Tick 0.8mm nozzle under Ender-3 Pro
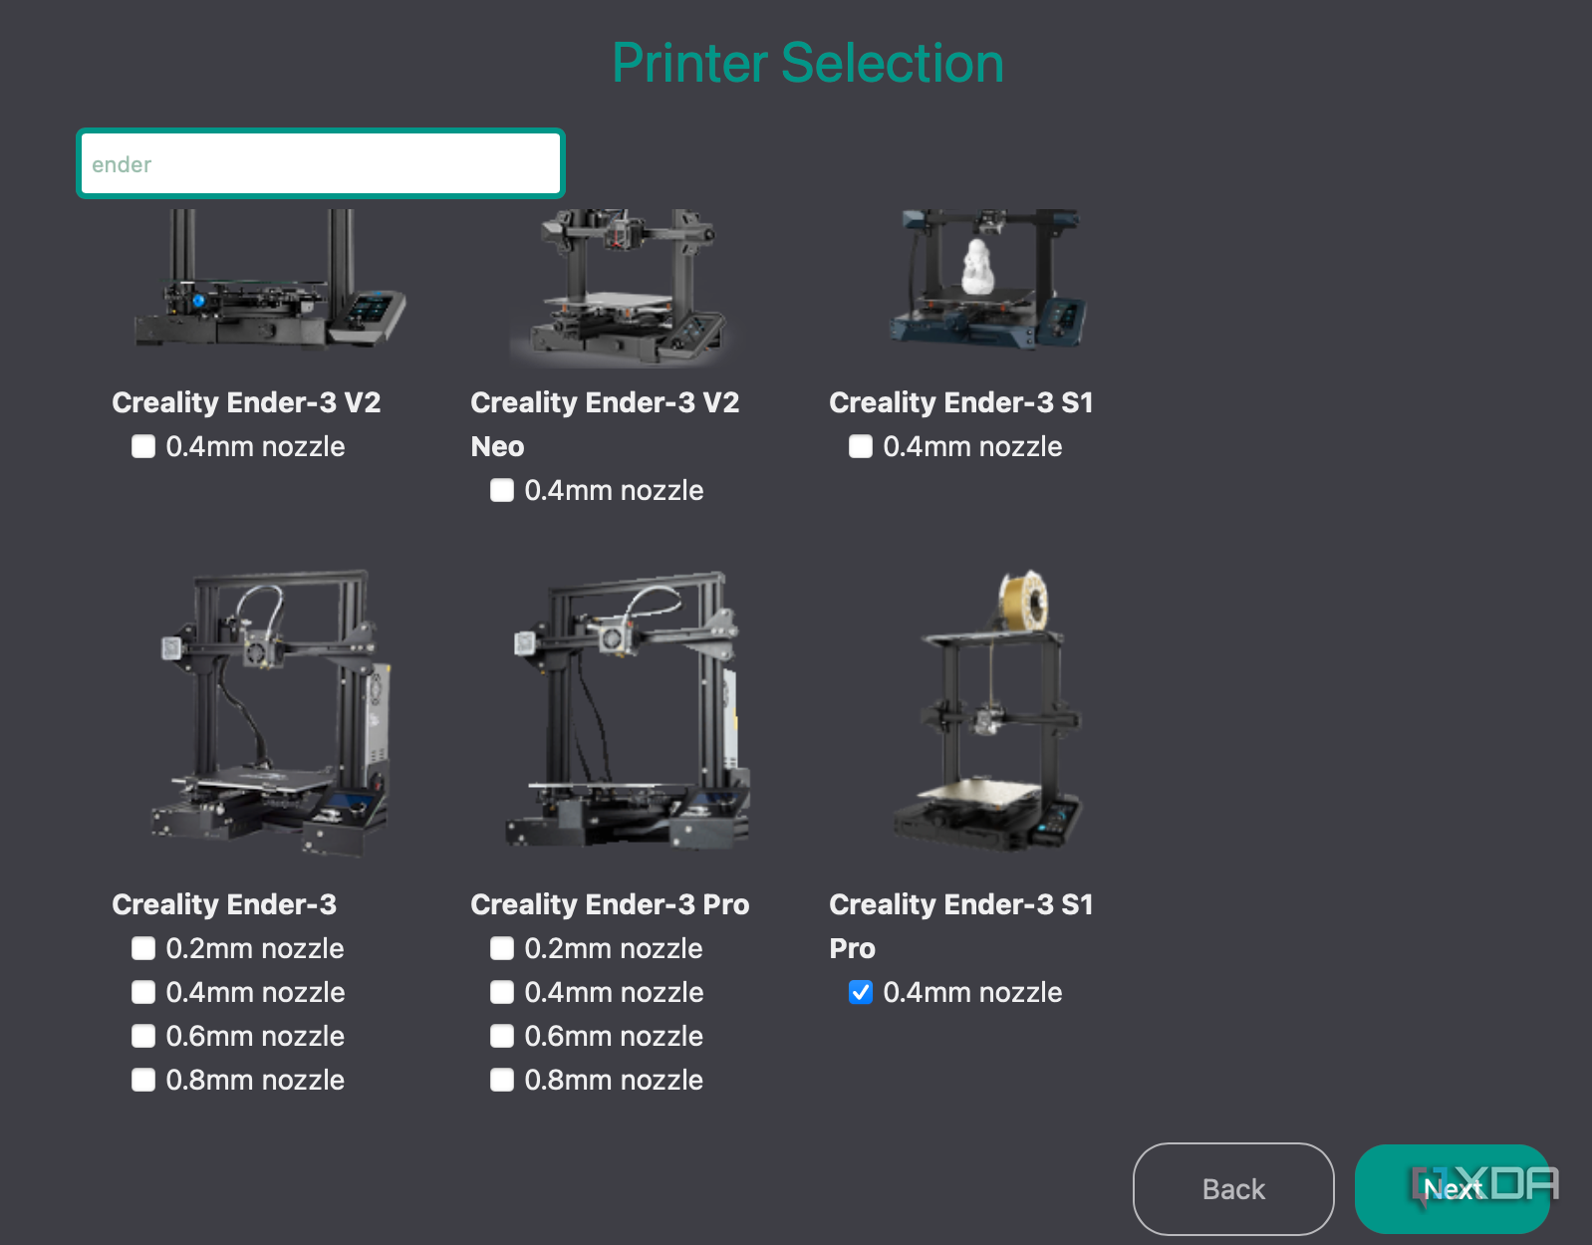This screenshot has height=1245, width=1592. (x=502, y=1080)
